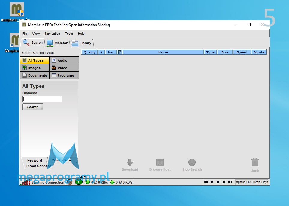Viewport: 289px width, 206px height.
Task: Open the Navigation menu
Action: click(52, 34)
